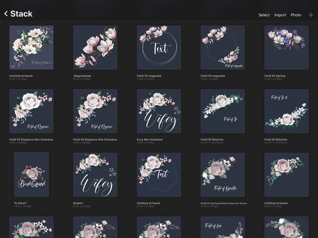
Task: Tap Select in the top bar
Action: click(x=264, y=15)
